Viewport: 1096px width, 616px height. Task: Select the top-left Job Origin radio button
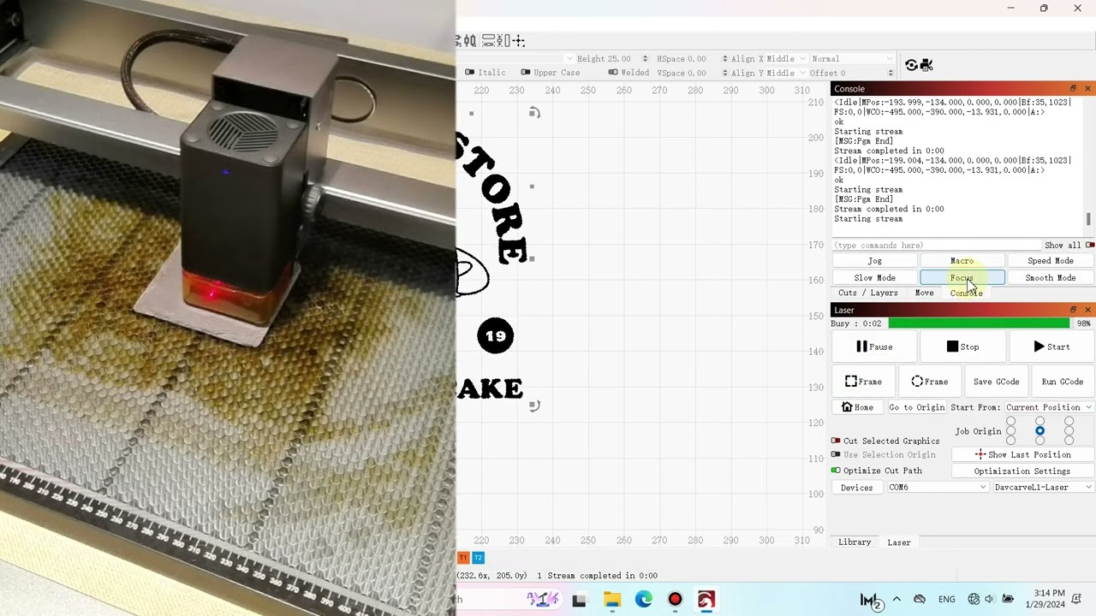(x=1010, y=421)
